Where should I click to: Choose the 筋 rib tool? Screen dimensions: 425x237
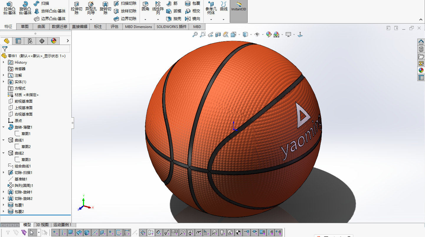[172, 3]
